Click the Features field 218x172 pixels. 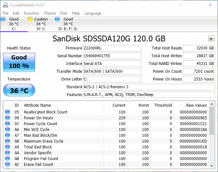(149, 95)
